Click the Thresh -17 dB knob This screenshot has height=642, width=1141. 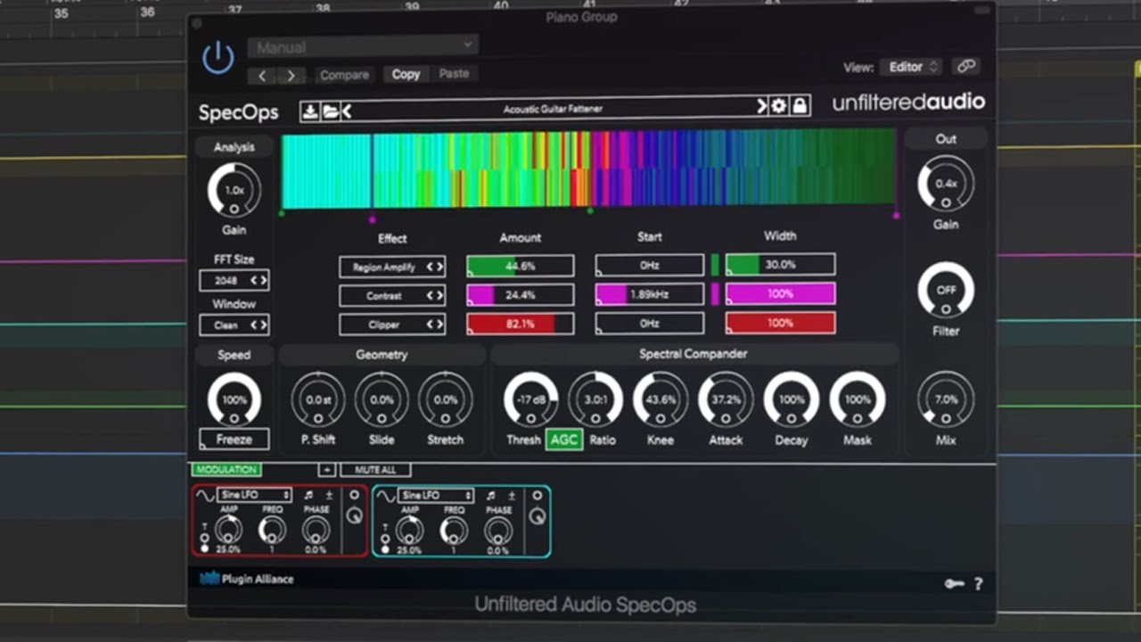[x=531, y=399]
